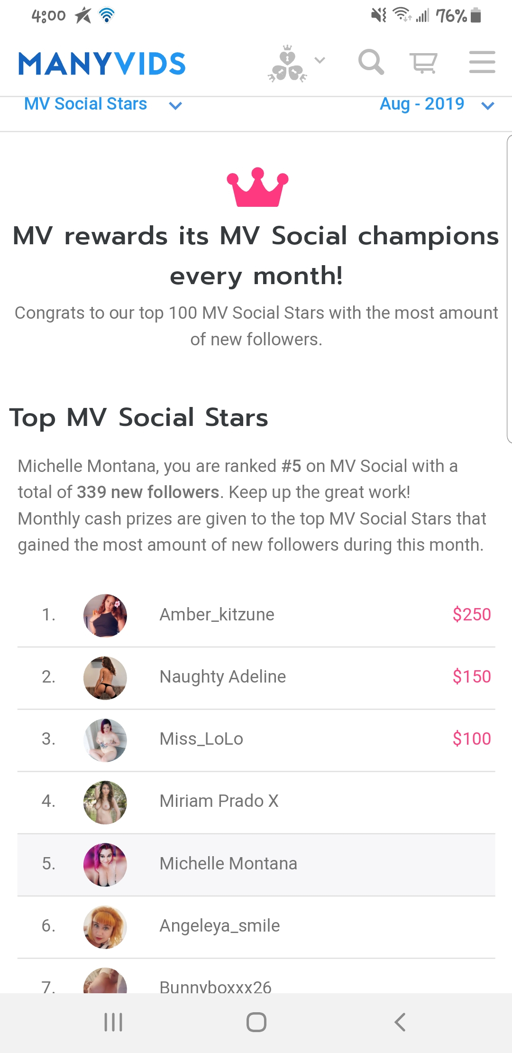
Task: Tap Angeleya_smile's avatar thumbnail
Action: click(x=105, y=927)
